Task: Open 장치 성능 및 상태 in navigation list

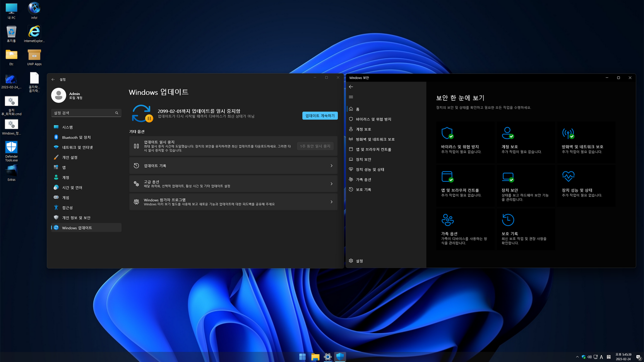Action: [x=385, y=169]
